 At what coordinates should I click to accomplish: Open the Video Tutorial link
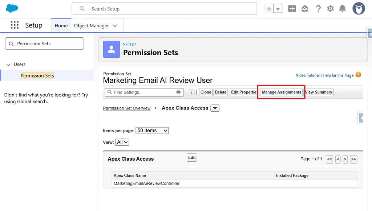point(307,75)
